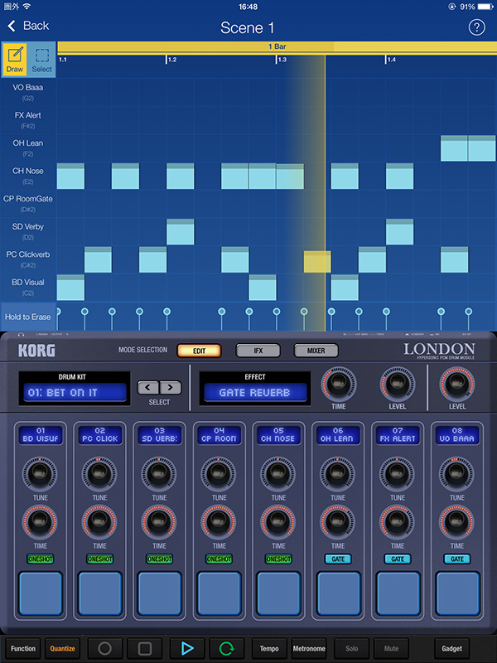Toggle GATE on 07 FX ALERT

click(398, 559)
